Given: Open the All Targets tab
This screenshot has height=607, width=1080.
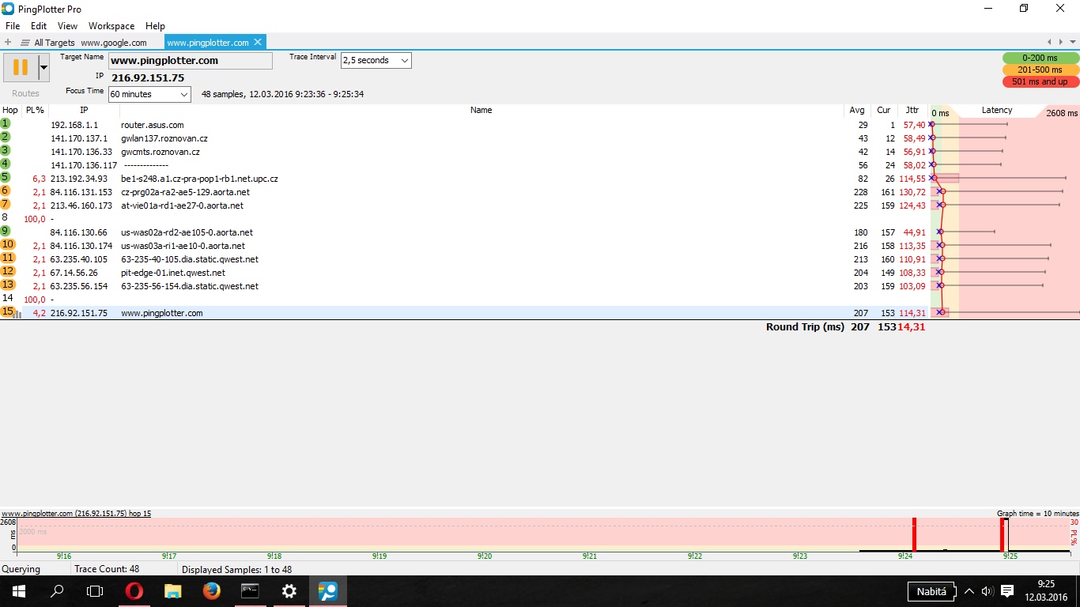Looking at the screenshot, I should (55, 43).
